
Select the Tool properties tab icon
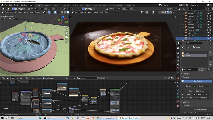178,48
